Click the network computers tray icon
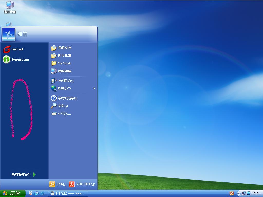 tap(244, 193)
